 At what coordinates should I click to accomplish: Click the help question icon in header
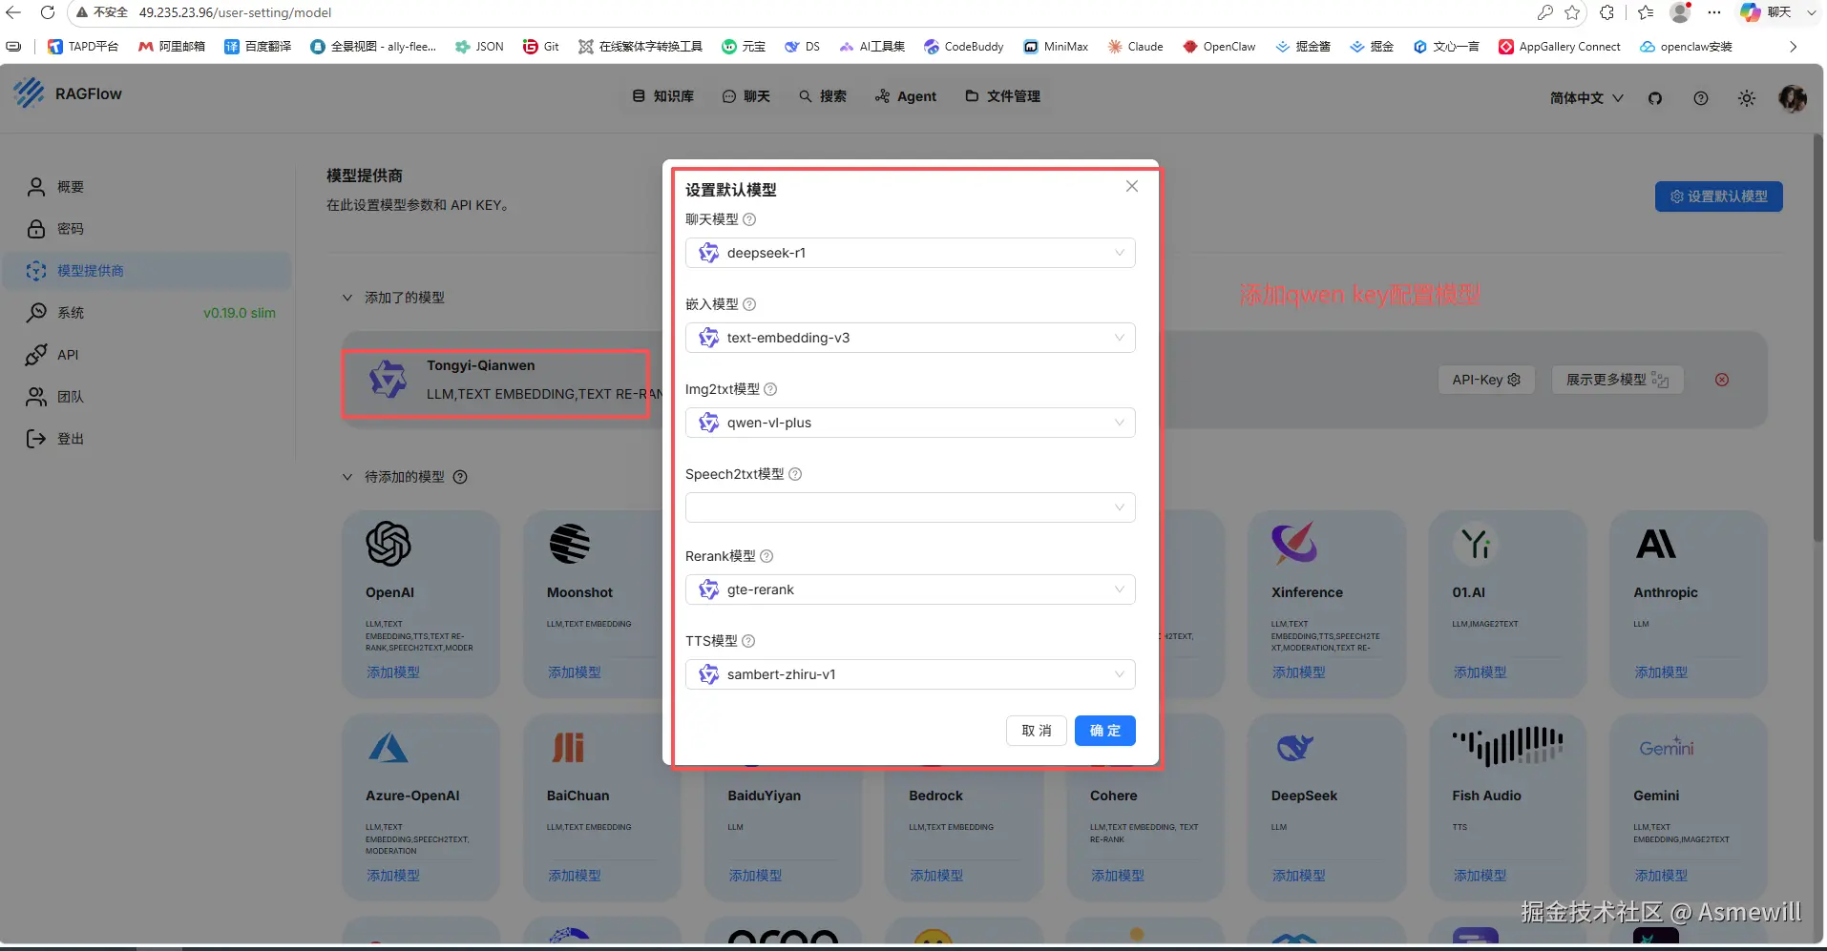[x=1701, y=98]
